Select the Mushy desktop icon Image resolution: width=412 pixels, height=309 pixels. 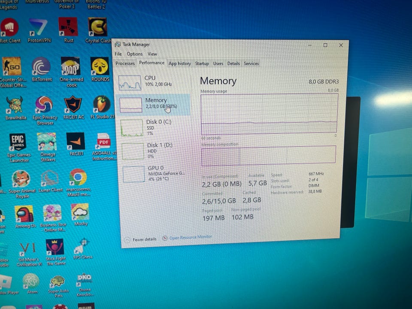(81, 215)
